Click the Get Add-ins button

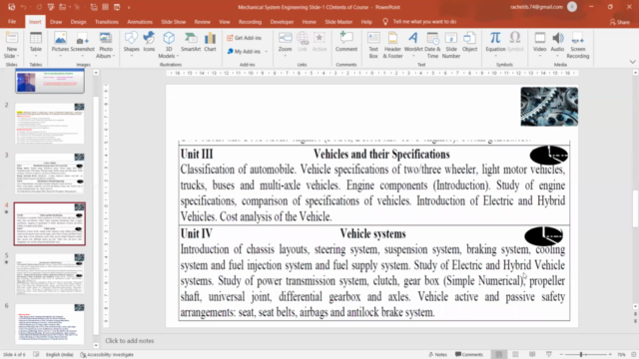point(244,38)
